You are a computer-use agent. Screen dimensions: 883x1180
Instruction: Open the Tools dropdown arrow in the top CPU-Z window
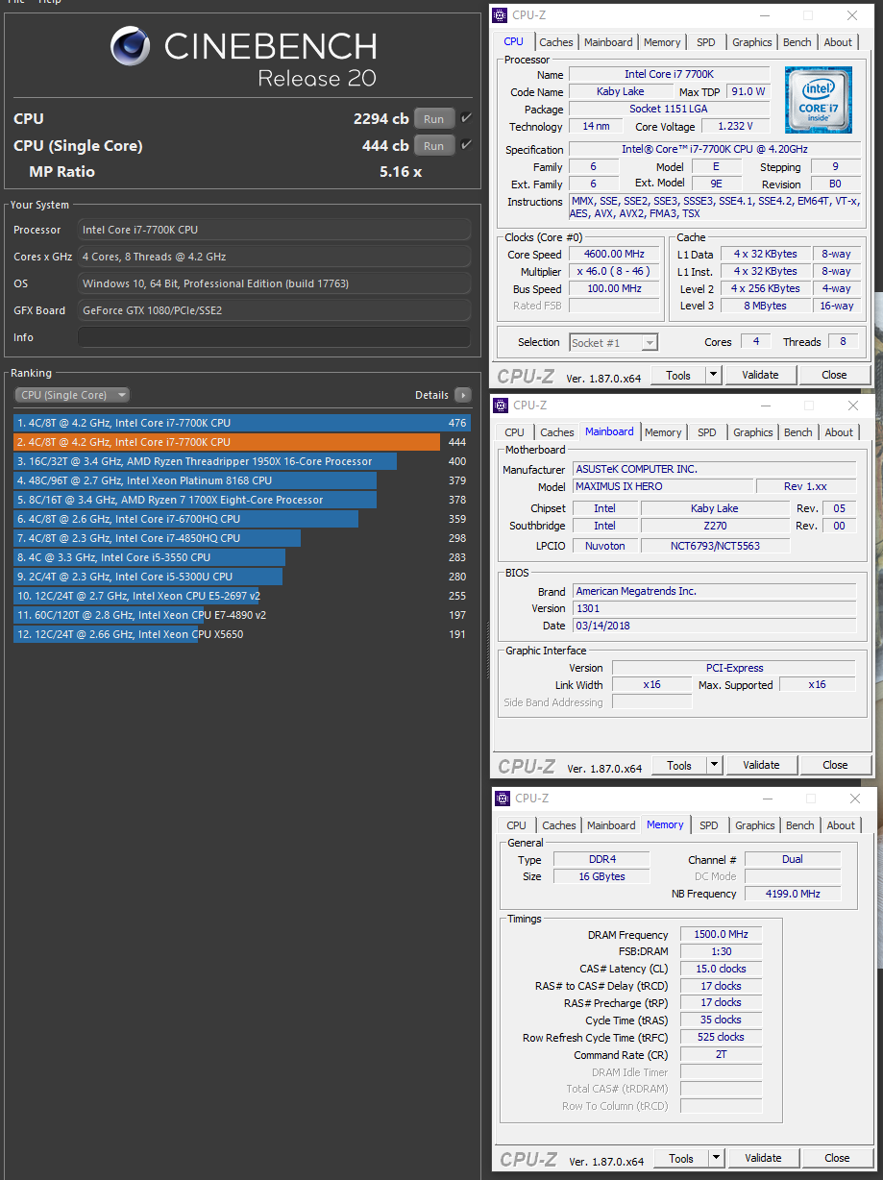point(713,375)
